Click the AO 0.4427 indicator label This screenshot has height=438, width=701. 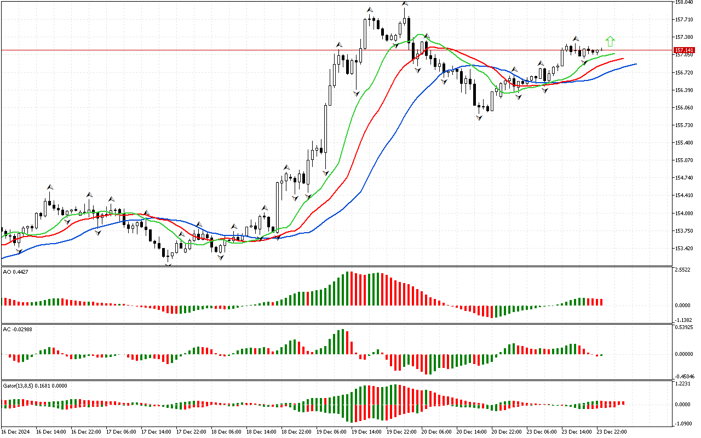coord(15,272)
